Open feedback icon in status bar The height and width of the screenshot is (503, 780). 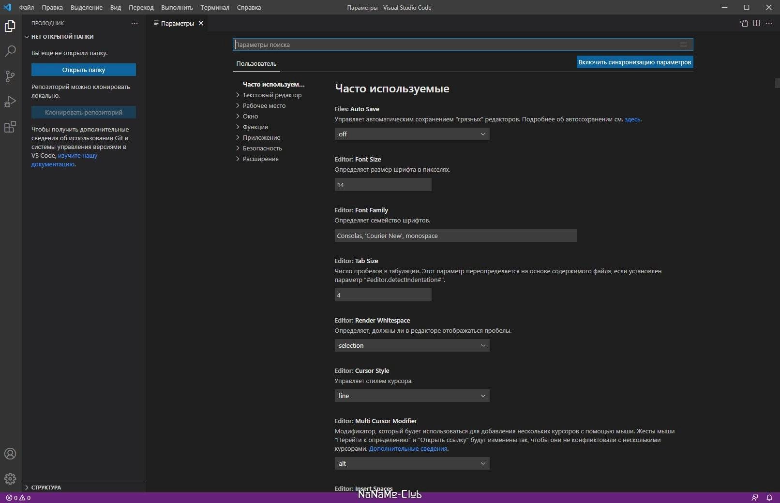coord(755,498)
